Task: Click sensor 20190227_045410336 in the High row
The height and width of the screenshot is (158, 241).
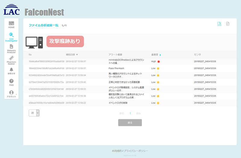Action: point(205,61)
